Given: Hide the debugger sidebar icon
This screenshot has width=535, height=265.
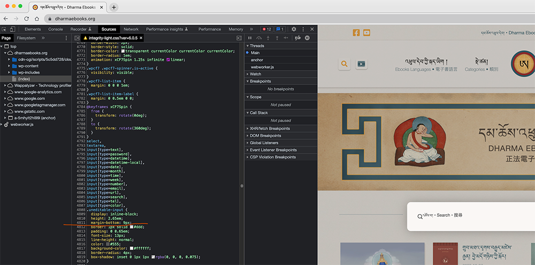Looking at the screenshot, I should [x=239, y=38].
